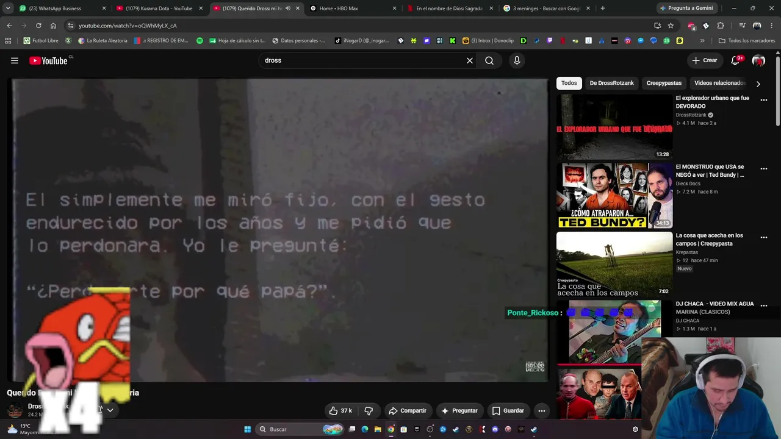Go to the YouTube home logo
781x439 pixels.
tap(48, 60)
